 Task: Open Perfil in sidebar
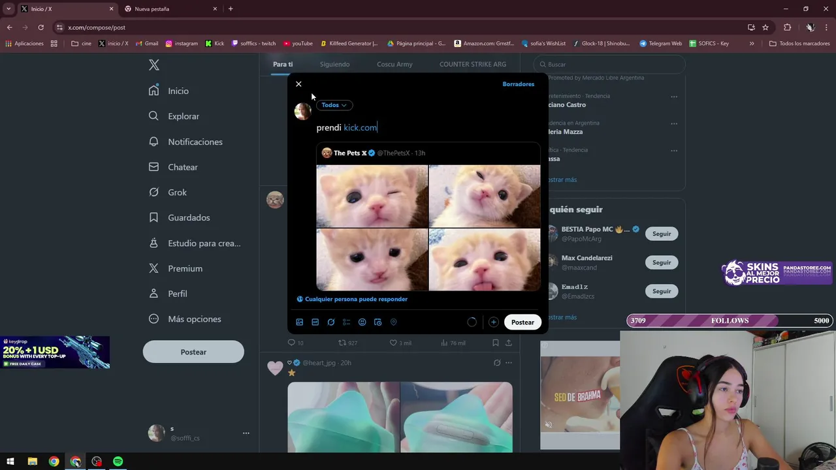pos(168,294)
